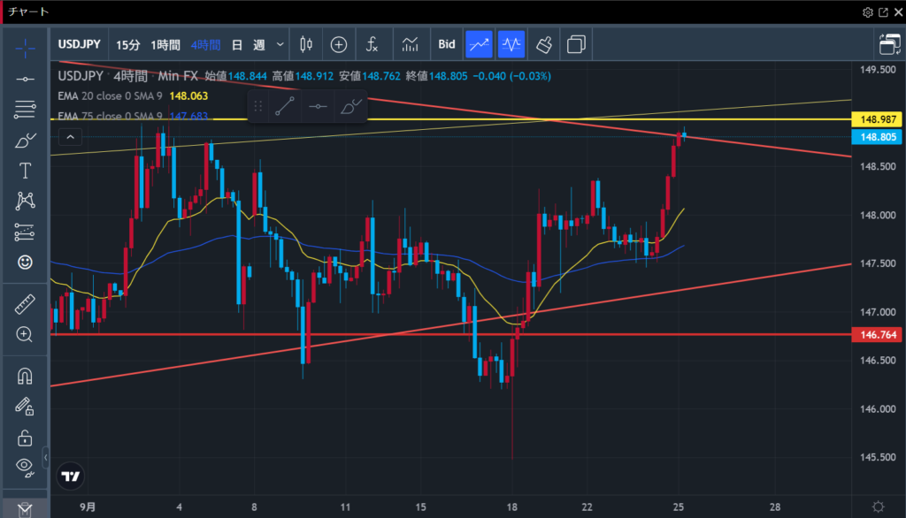906x518 pixels.
Task: Select the crosshair cursor tool
Action: [x=25, y=47]
